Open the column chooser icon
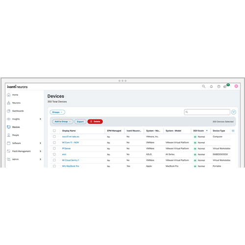The width and height of the screenshot is (245, 245). point(233,131)
